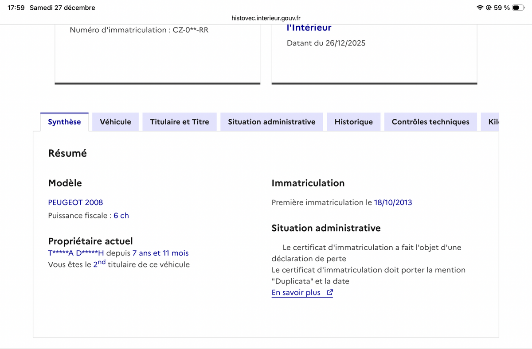Tap the orientation lock status icon

point(489,8)
